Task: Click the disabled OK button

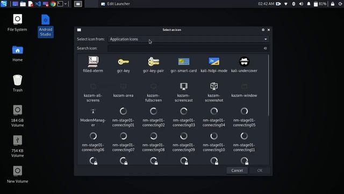Action: click(x=260, y=170)
